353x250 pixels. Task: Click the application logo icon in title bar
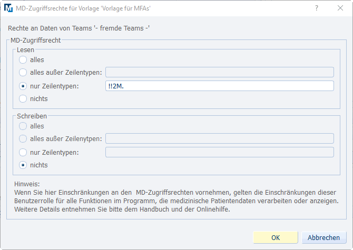(x=8, y=8)
